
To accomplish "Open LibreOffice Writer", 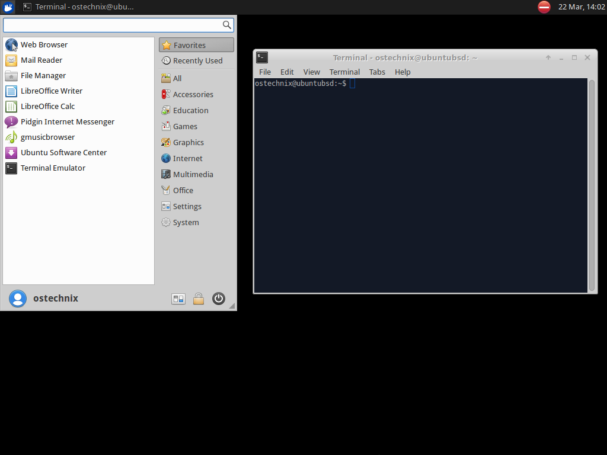I will pos(53,91).
